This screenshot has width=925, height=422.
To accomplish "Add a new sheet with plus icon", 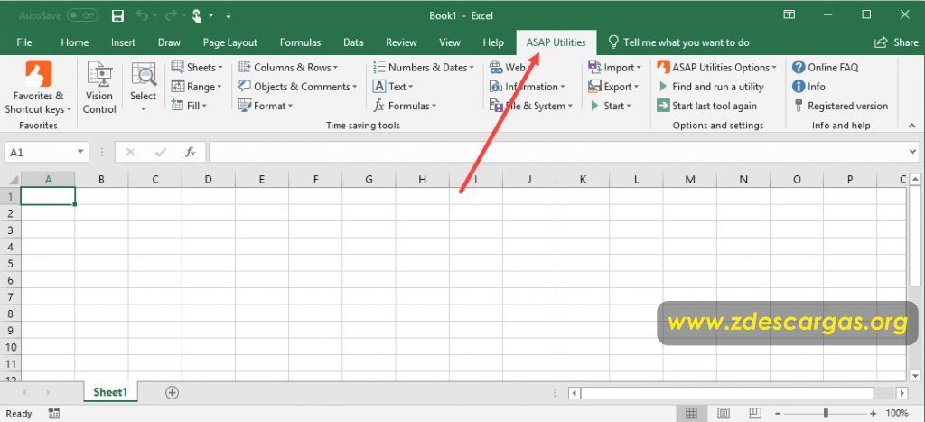I will [x=172, y=392].
